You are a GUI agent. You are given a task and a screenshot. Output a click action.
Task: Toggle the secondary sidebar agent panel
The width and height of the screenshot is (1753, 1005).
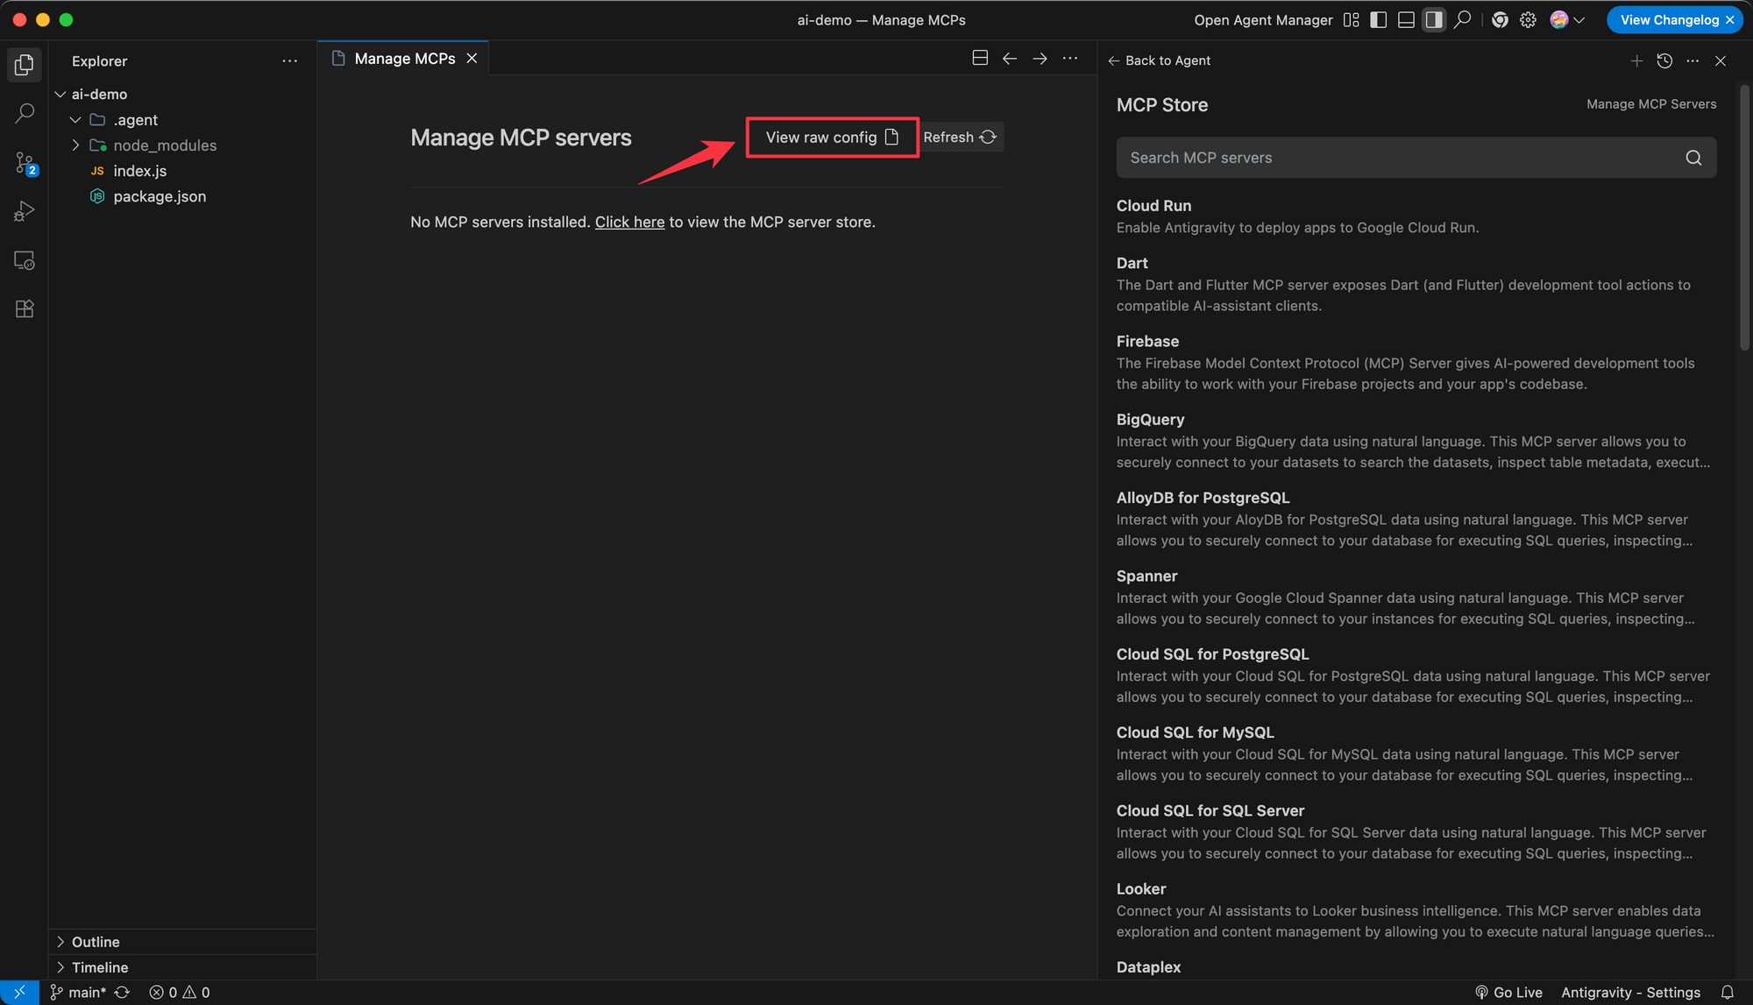tap(1434, 19)
